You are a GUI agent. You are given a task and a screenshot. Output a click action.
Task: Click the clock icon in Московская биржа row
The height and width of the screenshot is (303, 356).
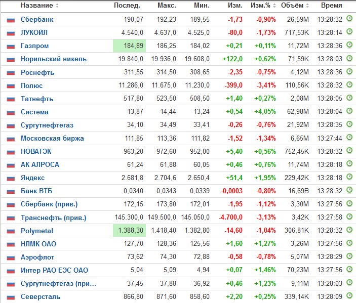pos(349,137)
